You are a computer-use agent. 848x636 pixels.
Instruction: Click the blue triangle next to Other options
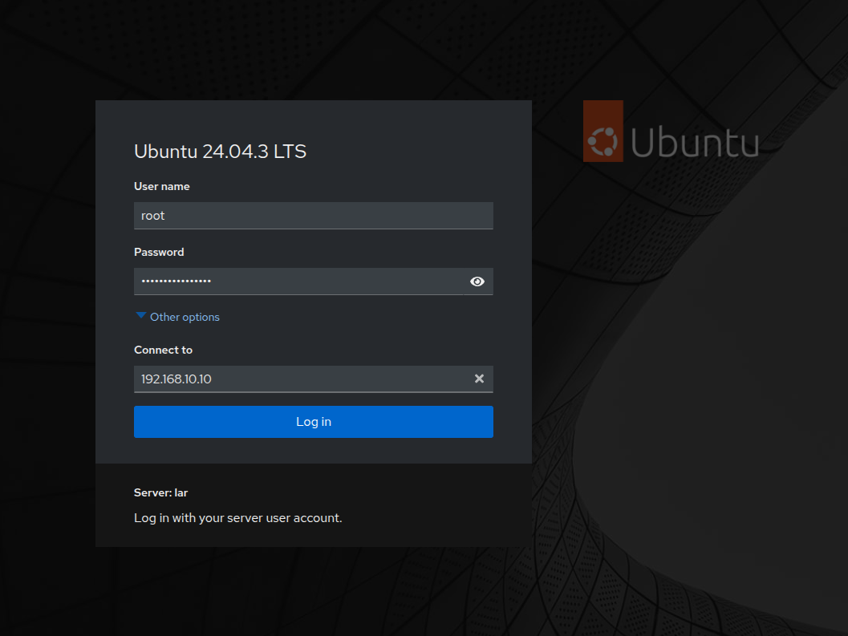tap(140, 314)
